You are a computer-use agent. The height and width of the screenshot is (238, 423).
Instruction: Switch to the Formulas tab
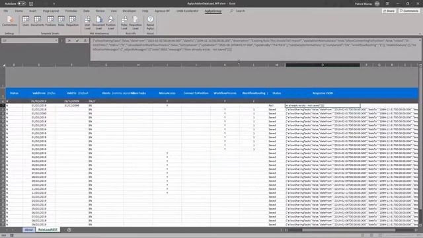pos(71,11)
